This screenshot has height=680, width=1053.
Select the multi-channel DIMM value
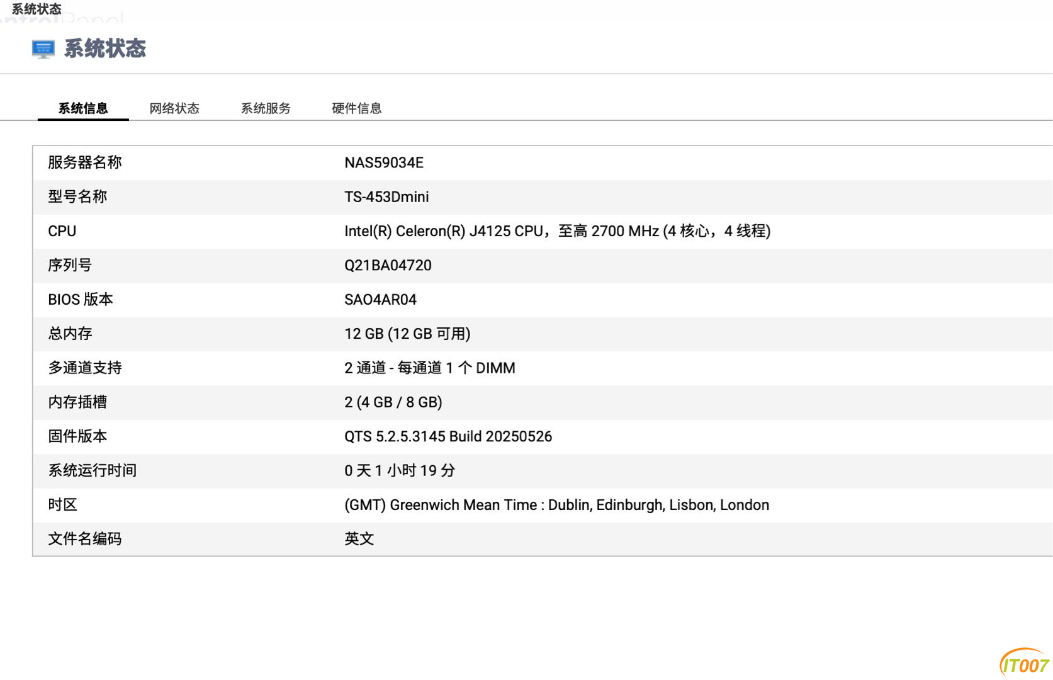(429, 368)
